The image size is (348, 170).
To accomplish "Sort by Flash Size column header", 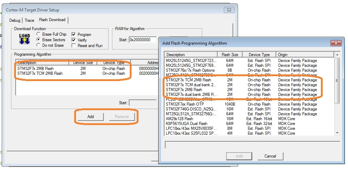I will pyautogui.click(x=230, y=54).
